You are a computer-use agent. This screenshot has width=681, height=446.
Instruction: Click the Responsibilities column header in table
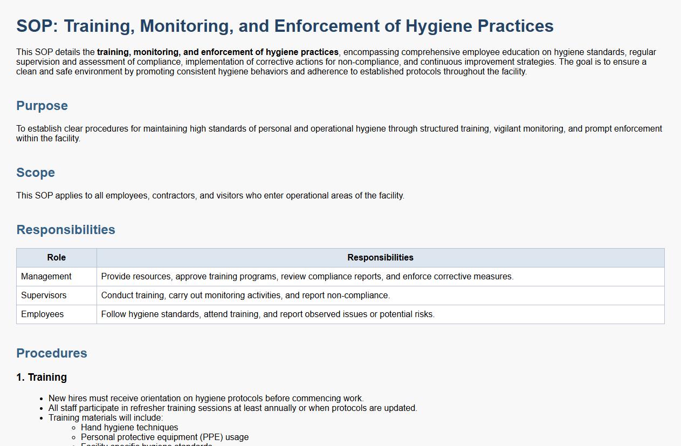point(380,258)
